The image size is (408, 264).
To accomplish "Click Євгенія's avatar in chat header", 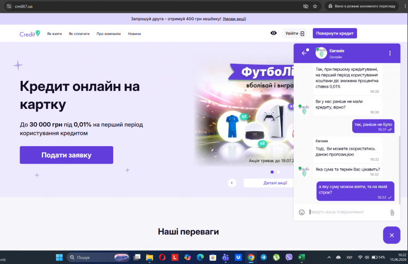I will pos(321,53).
